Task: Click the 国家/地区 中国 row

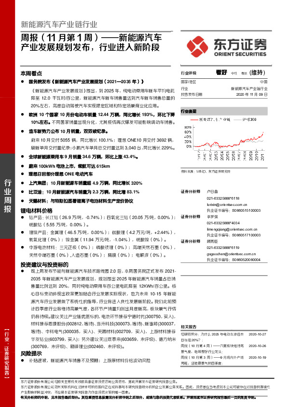Action: point(224,82)
